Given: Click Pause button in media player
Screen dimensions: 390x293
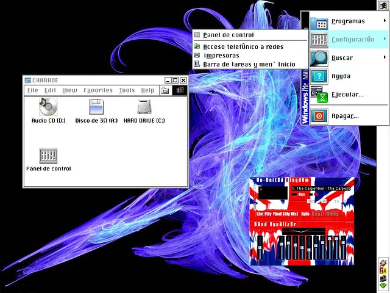Looking at the screenshot, I should click(277, 214).
